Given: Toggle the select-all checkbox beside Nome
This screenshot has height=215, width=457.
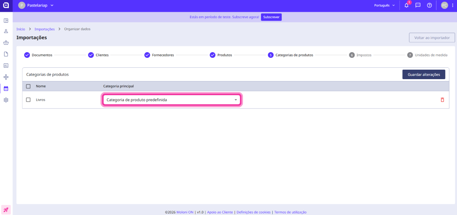Looking at the screenshot, I should [28, 86].
